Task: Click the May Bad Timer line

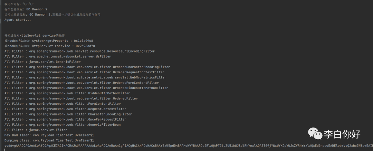Action: tap(49, 135)
